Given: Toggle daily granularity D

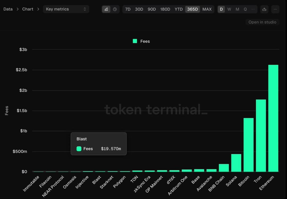Looking at the screenshot, I should (x=221, y=9).
